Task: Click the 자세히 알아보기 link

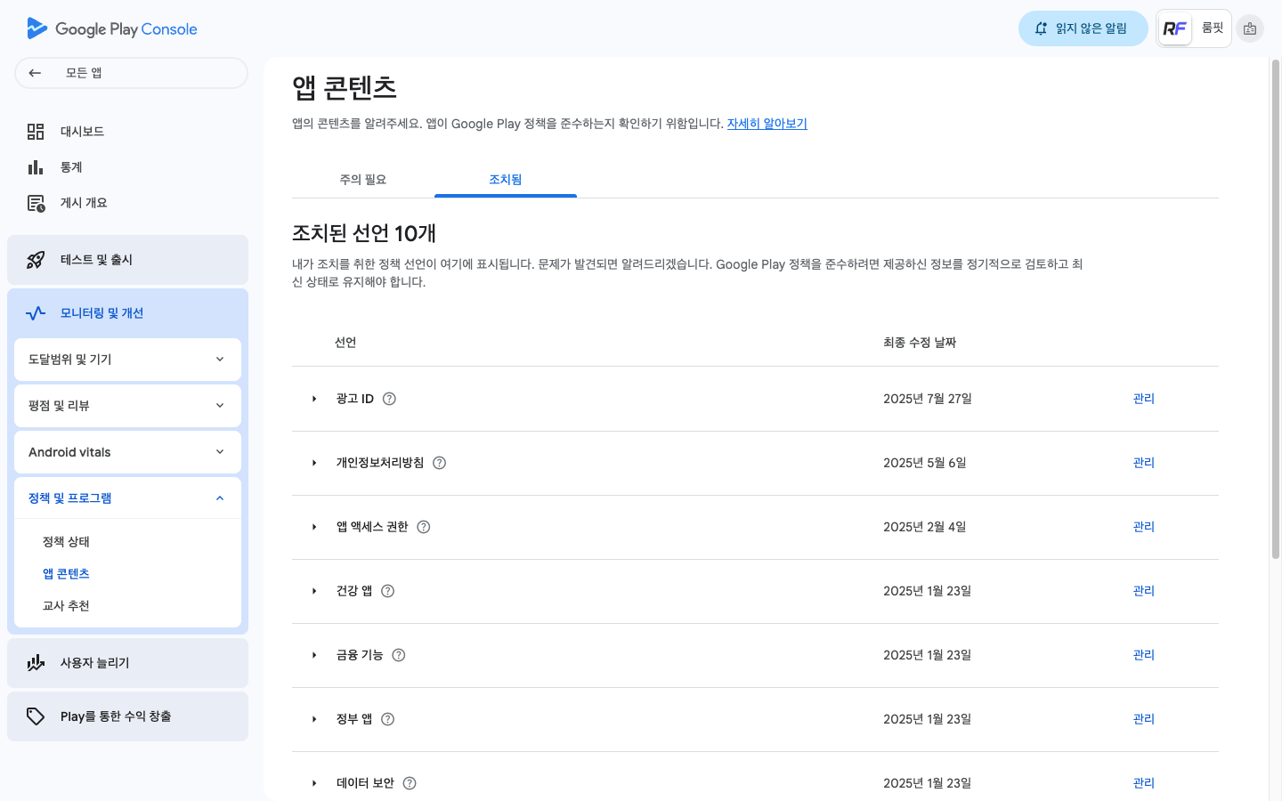Action: (767, 124)
